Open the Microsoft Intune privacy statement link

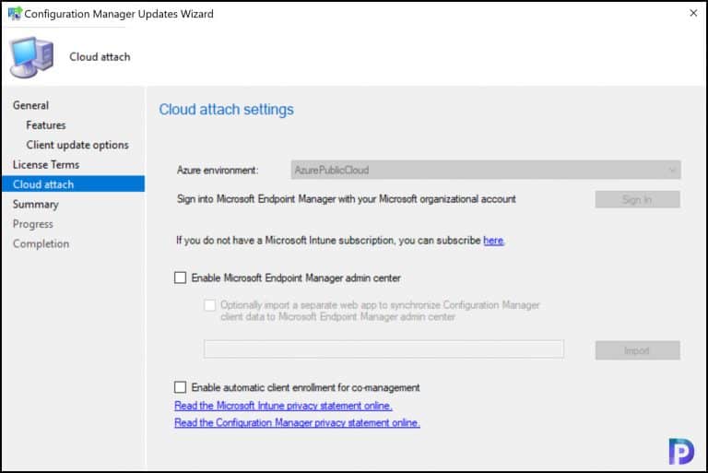pyautogui.click(x=283, y=406)
